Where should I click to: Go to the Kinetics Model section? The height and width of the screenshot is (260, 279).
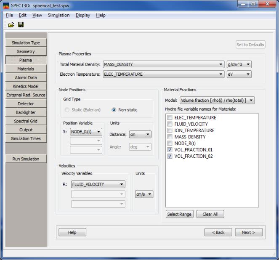(x=26, y=86)
